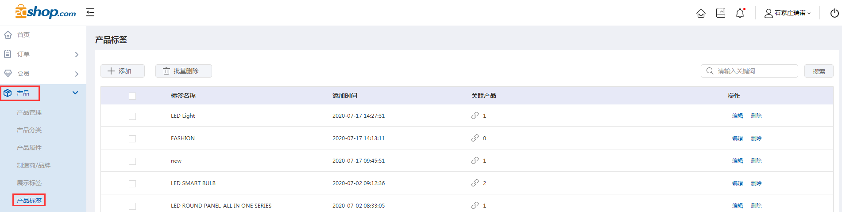Click 批量删除 button
Viewport: 842px width, 212px height.
pyautogui.click(x=184, y=71)
